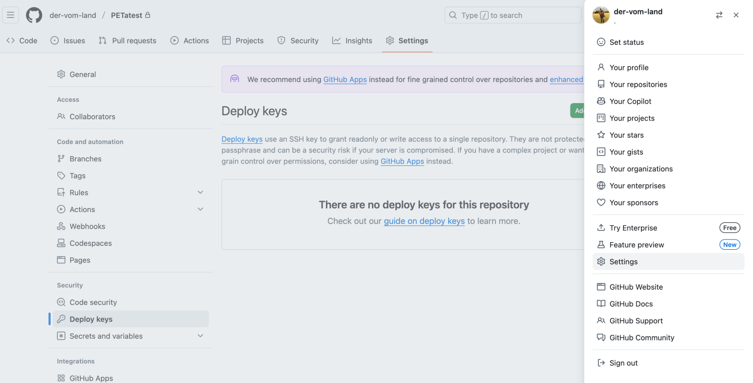Open the hamburger navigation menu
Image resolution: width=753 pixels, height=383 pixels.
point(11,15)
